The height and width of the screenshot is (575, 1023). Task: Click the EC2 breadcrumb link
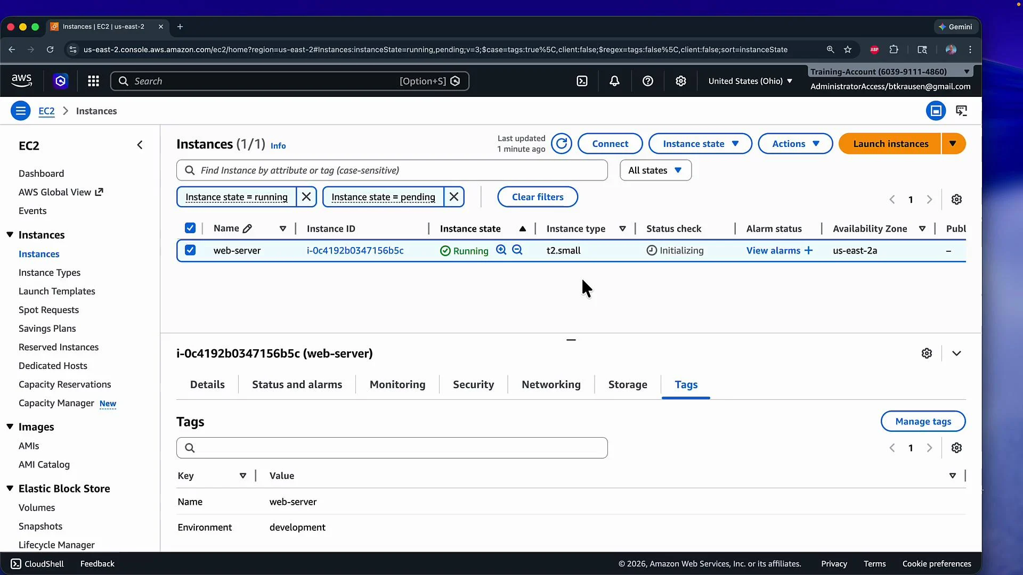click(x=46, y=111)
